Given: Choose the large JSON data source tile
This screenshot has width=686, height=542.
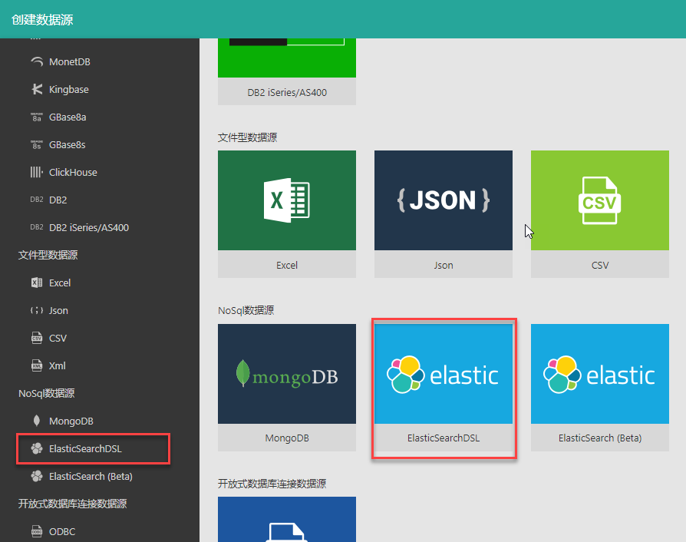Looking at the screenshot, I should click(444, 214).
